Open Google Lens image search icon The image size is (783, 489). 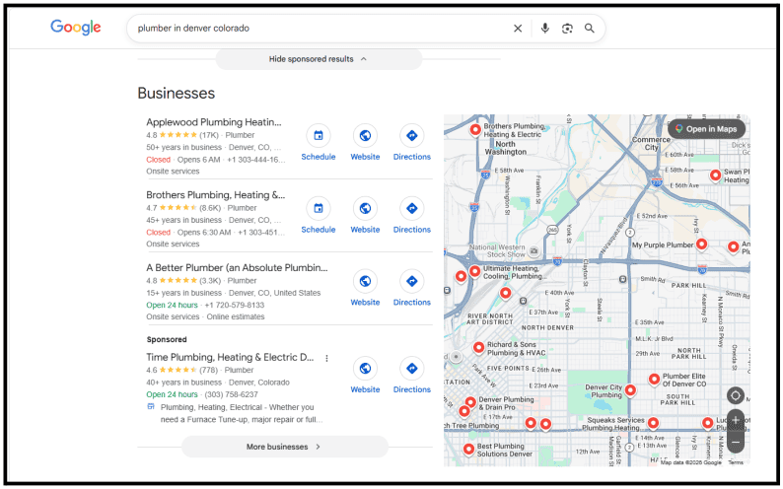point(567,29)
